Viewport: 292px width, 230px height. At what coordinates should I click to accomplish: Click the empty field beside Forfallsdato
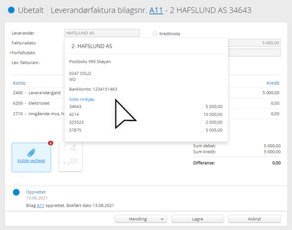pos(254,53)
